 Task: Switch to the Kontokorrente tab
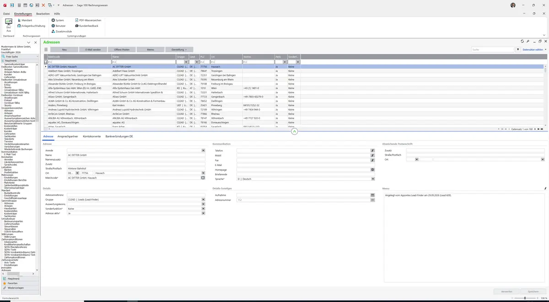(x=91, y=136)
